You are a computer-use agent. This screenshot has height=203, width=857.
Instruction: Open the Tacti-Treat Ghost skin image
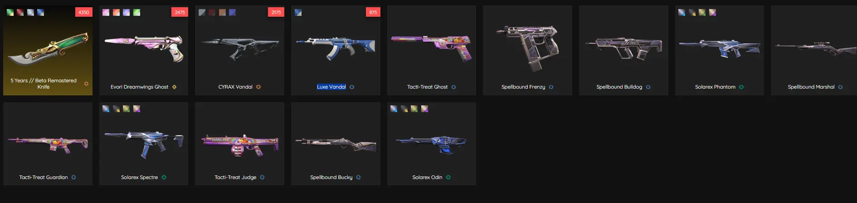pos(431,48)
